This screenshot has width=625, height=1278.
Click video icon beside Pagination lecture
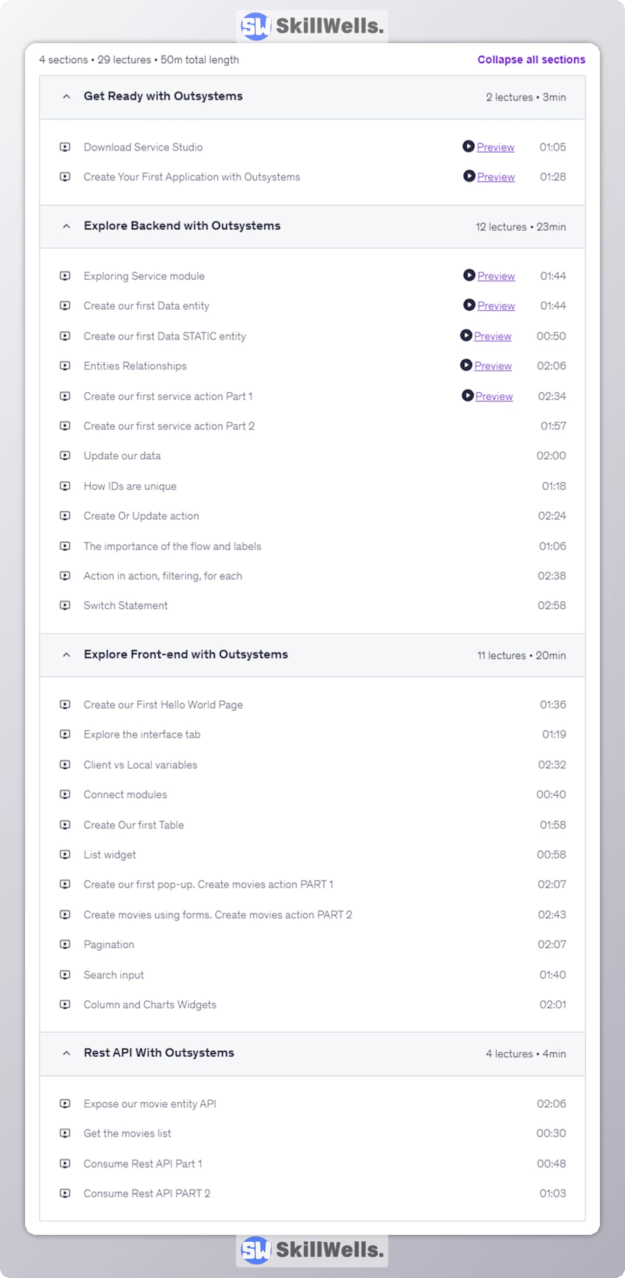click(x=65, y=945)
